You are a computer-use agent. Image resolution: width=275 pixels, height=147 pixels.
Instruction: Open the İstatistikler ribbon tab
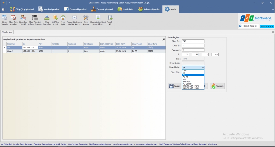[x=125, y=9]
